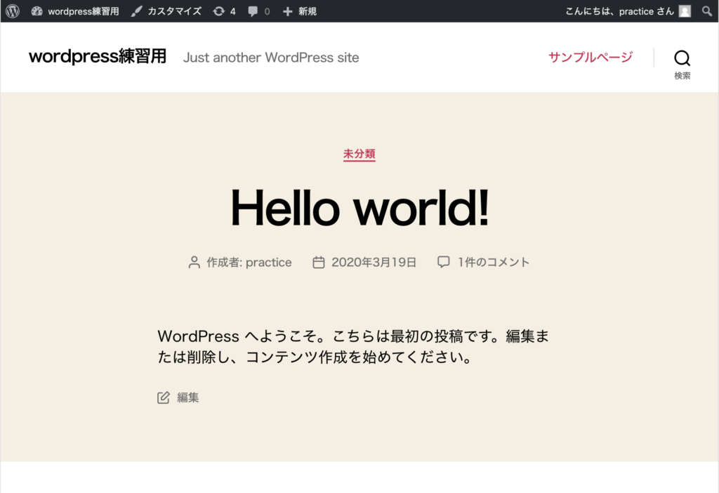The height and width of the screenshot is (493, 719).
Task: Click the user avatar in admin bar
Action: [x=685, y=11]
